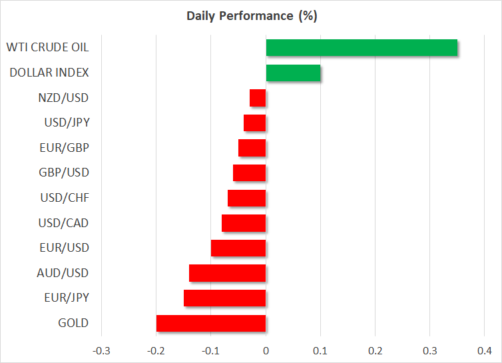Select the EUR/USD red bar
Viewport: 502px width, 363px height.
pos(238,248)
